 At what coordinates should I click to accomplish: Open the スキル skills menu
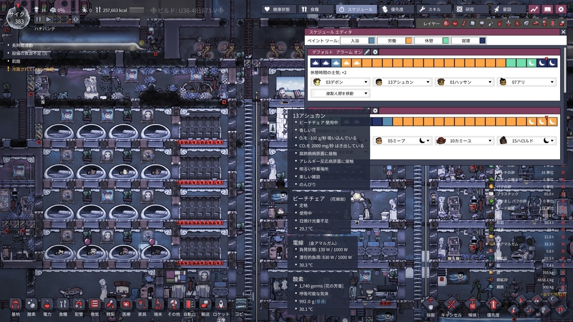coord(433,9)
